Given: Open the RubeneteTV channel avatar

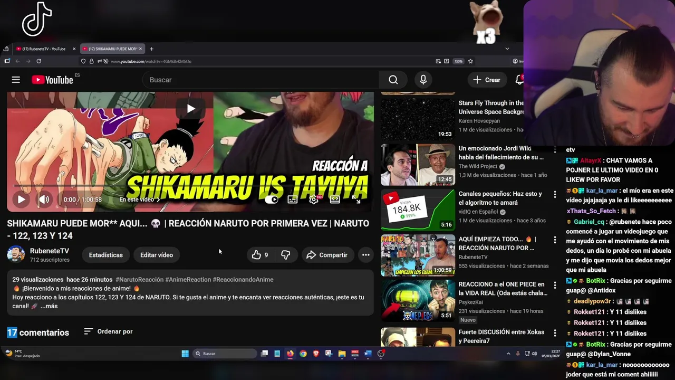Looking at the screenshot, I should 15,254.
